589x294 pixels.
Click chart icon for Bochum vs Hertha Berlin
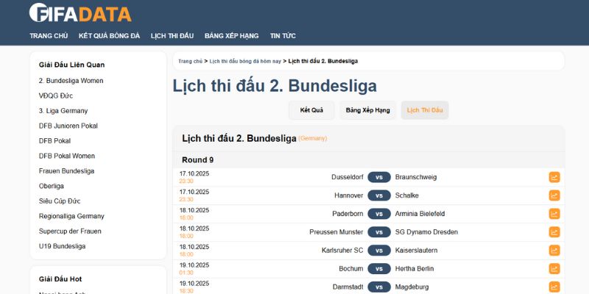[554, 269]
